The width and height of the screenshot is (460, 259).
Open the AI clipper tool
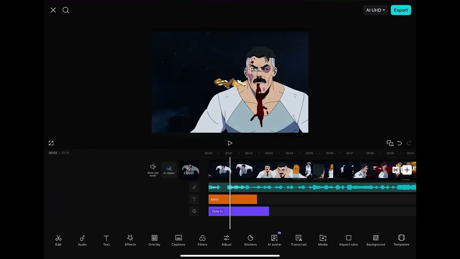pos(169,170)
